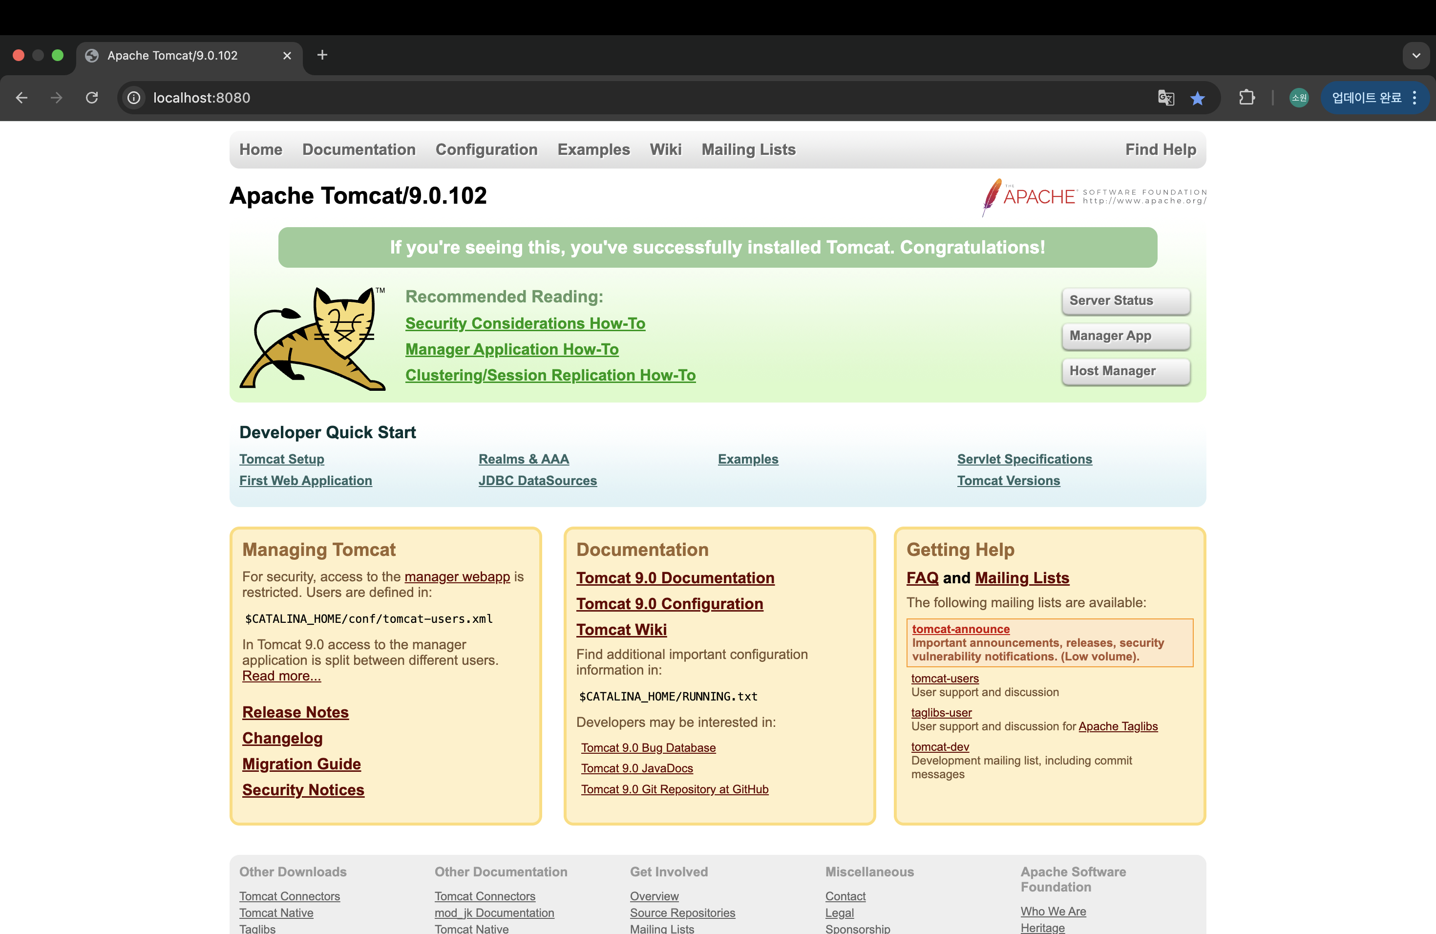Open Tomcat Versions link
The image size is (1436, 934).
tap(1008, 481)
